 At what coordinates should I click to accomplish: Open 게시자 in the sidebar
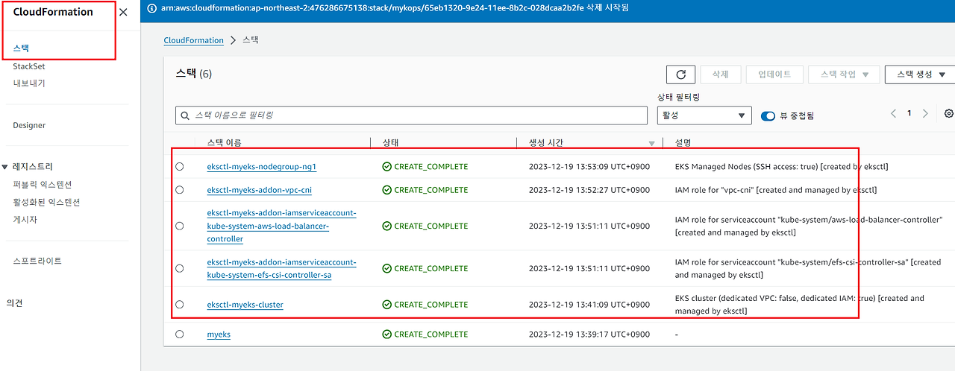tap(25, 220)
